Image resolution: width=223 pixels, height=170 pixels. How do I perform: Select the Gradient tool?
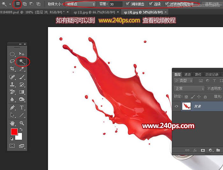click(x=22, y=92)
